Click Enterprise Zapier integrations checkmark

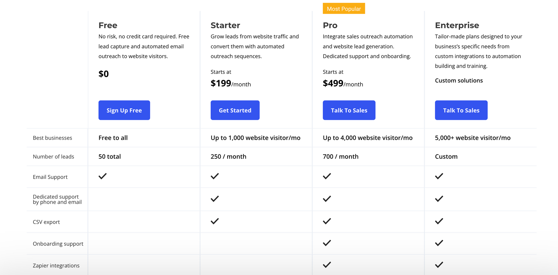pos(439,265)
